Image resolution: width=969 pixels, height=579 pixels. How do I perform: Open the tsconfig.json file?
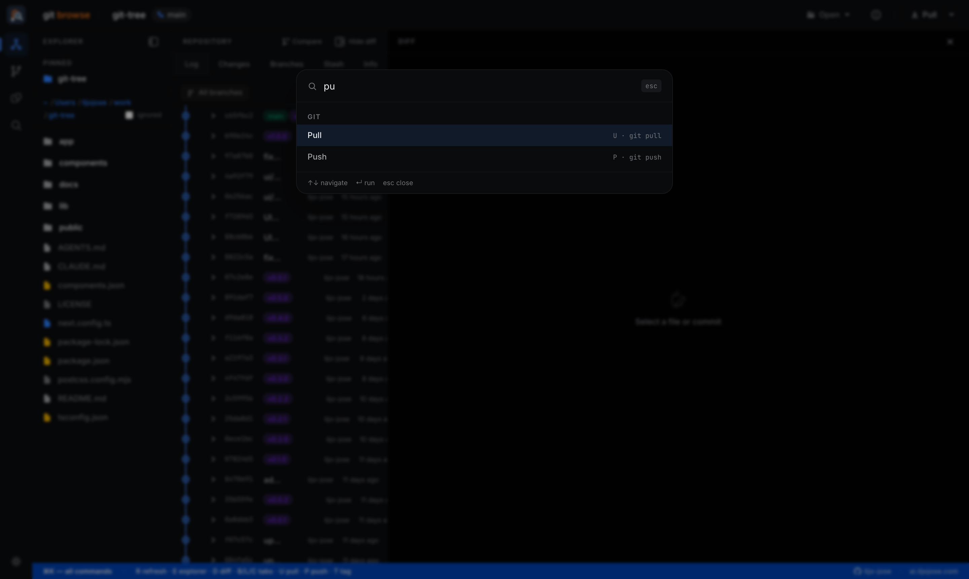(75, 417)
